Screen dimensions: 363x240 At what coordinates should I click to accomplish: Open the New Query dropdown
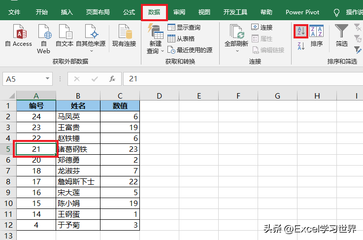point(155,39)
